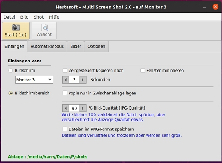Increase seconds with right arrow stepper

pos(83,80)
